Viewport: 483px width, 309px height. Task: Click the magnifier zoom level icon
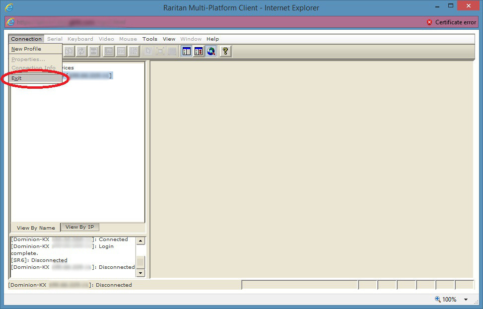[x=438, y=299]
